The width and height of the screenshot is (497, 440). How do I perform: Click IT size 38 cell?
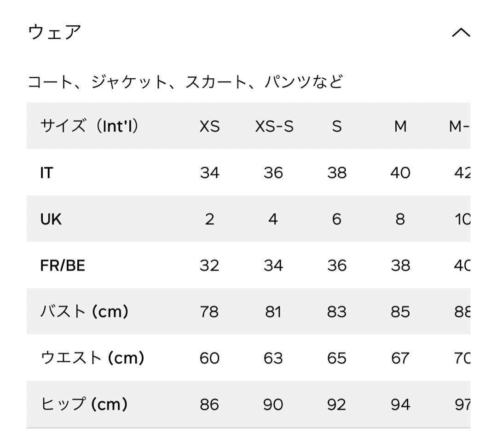click(x=336, y=173)
